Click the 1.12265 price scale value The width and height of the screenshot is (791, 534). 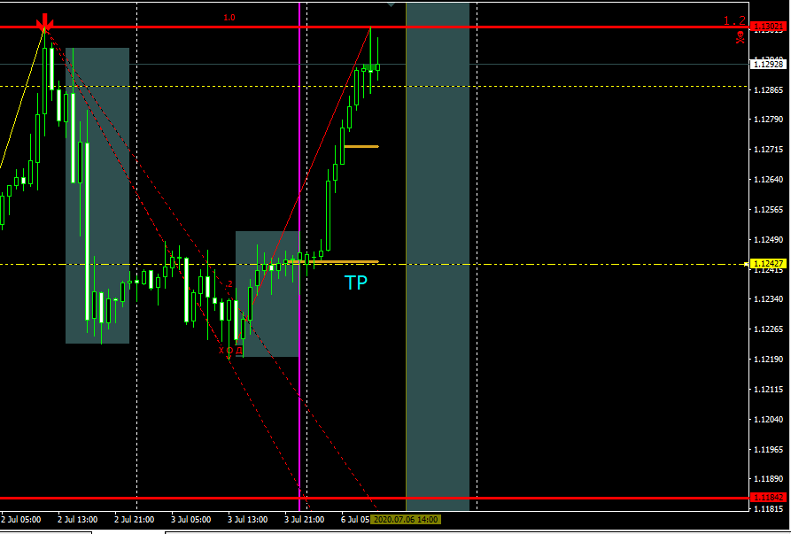pos(768,329)
